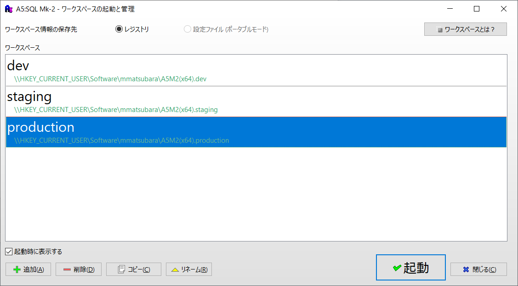Click the green checkmark on 起動 button
Viewport: 518px width, 286px height.
click(x=397, y=268)
